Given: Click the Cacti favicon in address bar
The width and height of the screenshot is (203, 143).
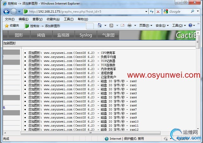Looking at the screenshot, I should point(26,11).
